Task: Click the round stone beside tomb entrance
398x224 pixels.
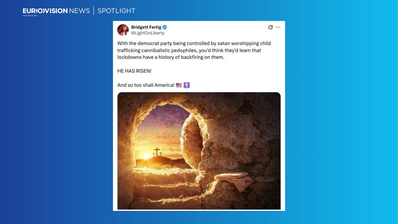Action: pos(192,141)
